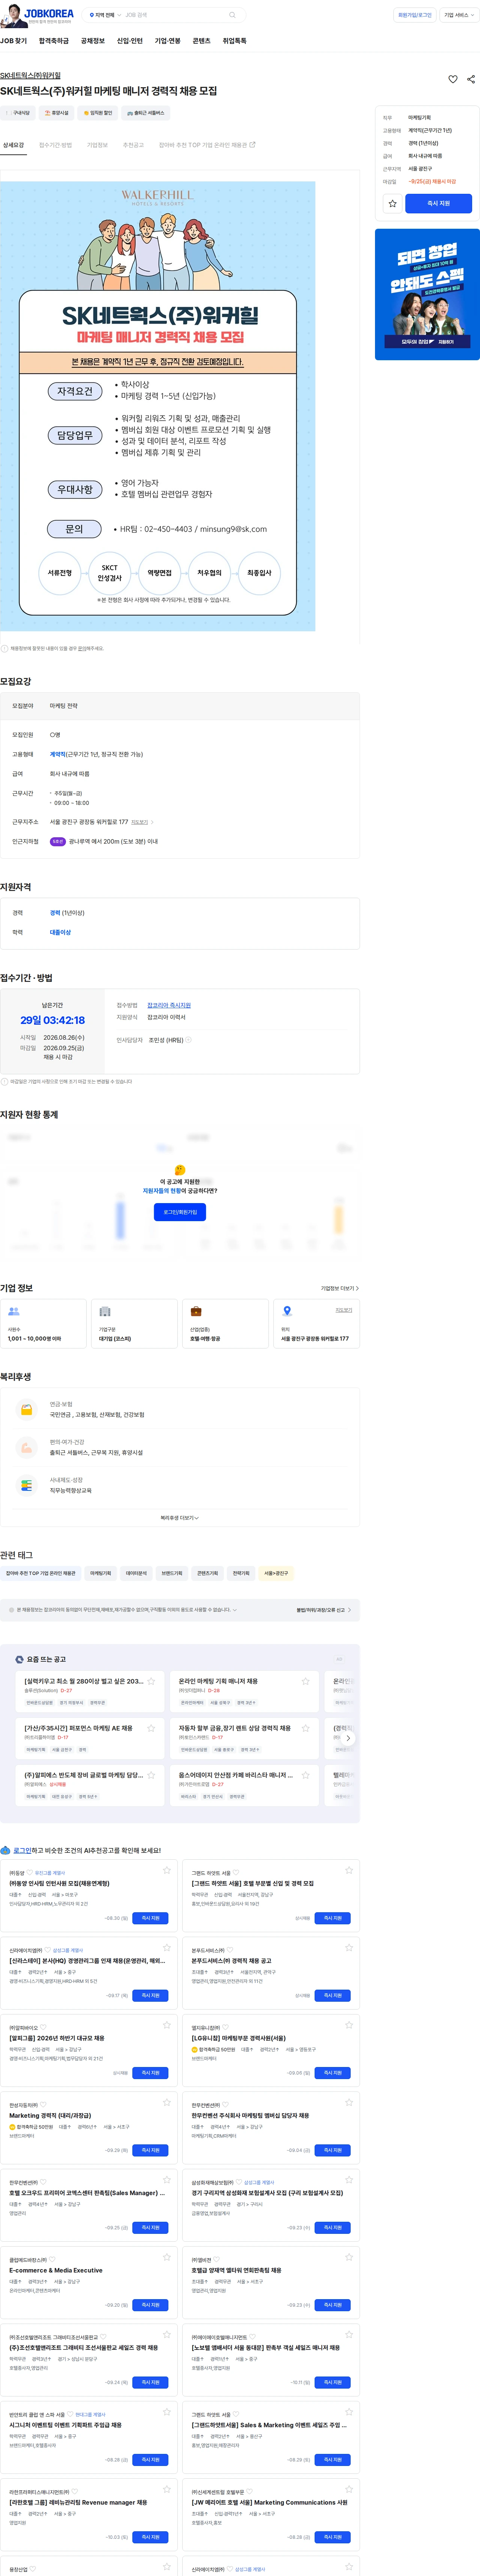480x2576 pixels.
Task: Click the 불법/허위/과장/오류 신고 link
Action: click(x=323, y=1610)
